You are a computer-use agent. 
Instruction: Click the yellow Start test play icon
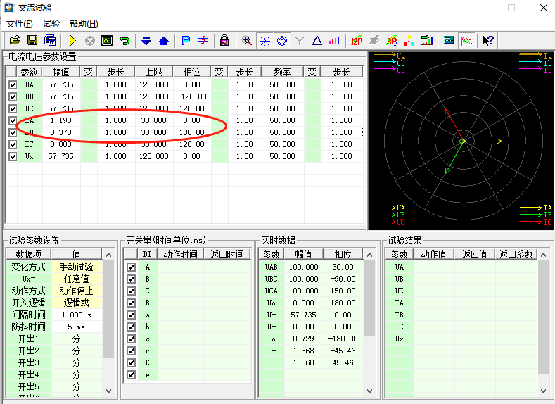click(72, 41)
